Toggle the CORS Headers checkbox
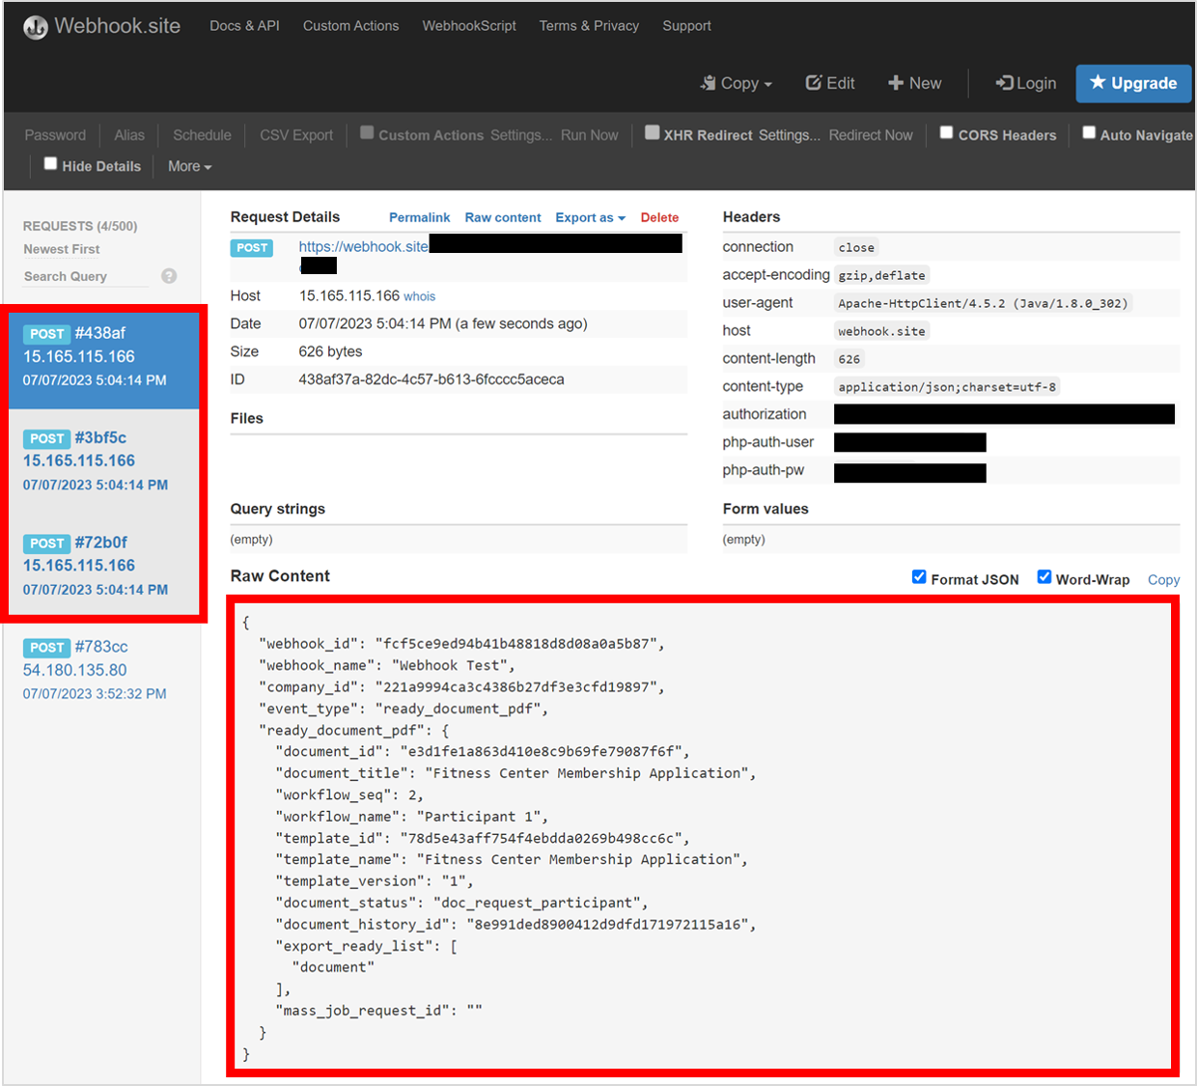Image resolution: width=1197 pixels, height=1086 pixels. 947,132
